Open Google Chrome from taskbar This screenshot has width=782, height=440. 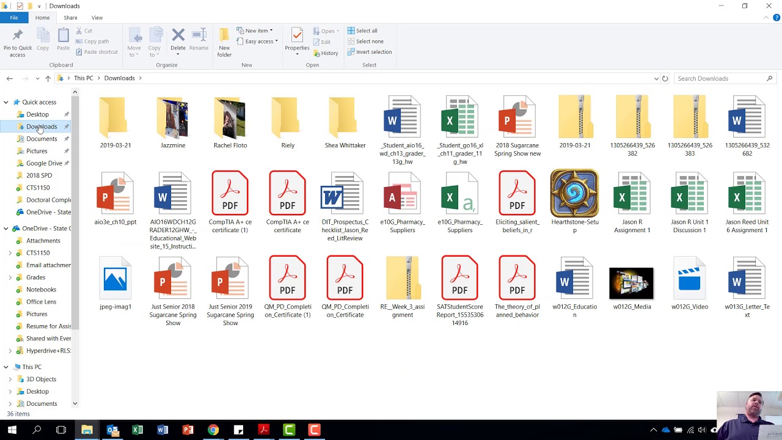[x=213, y=430]
